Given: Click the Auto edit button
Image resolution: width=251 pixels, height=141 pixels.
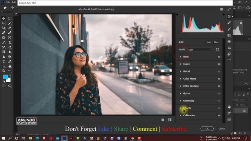Looking at the screenshot, I should (x=209, y=42).
